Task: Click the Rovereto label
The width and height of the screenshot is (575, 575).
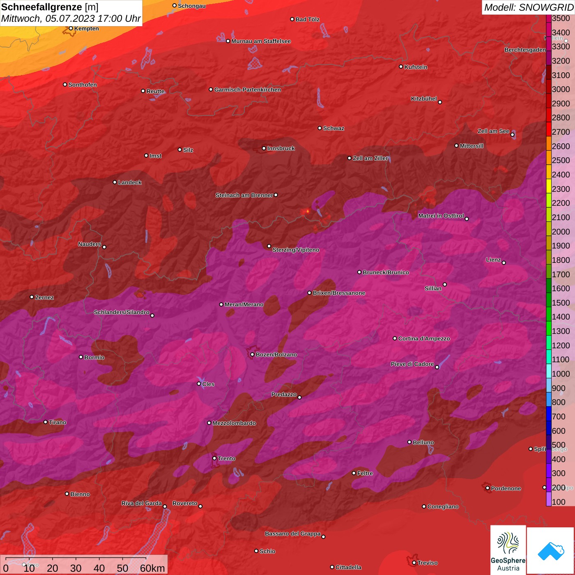Action: point(185,503)
